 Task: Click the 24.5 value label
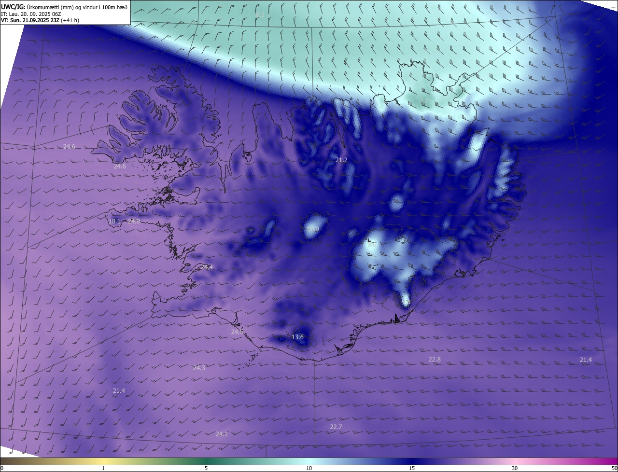point(237,332)
